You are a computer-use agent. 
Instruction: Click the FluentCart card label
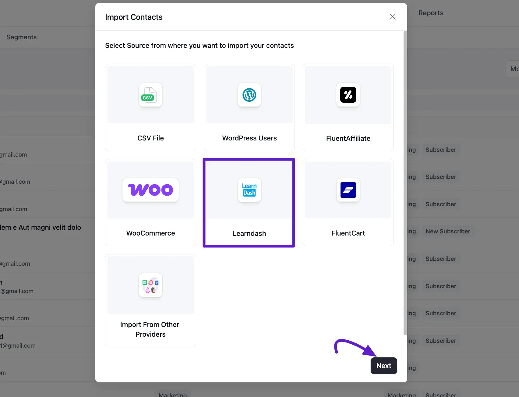click(348, 233)
